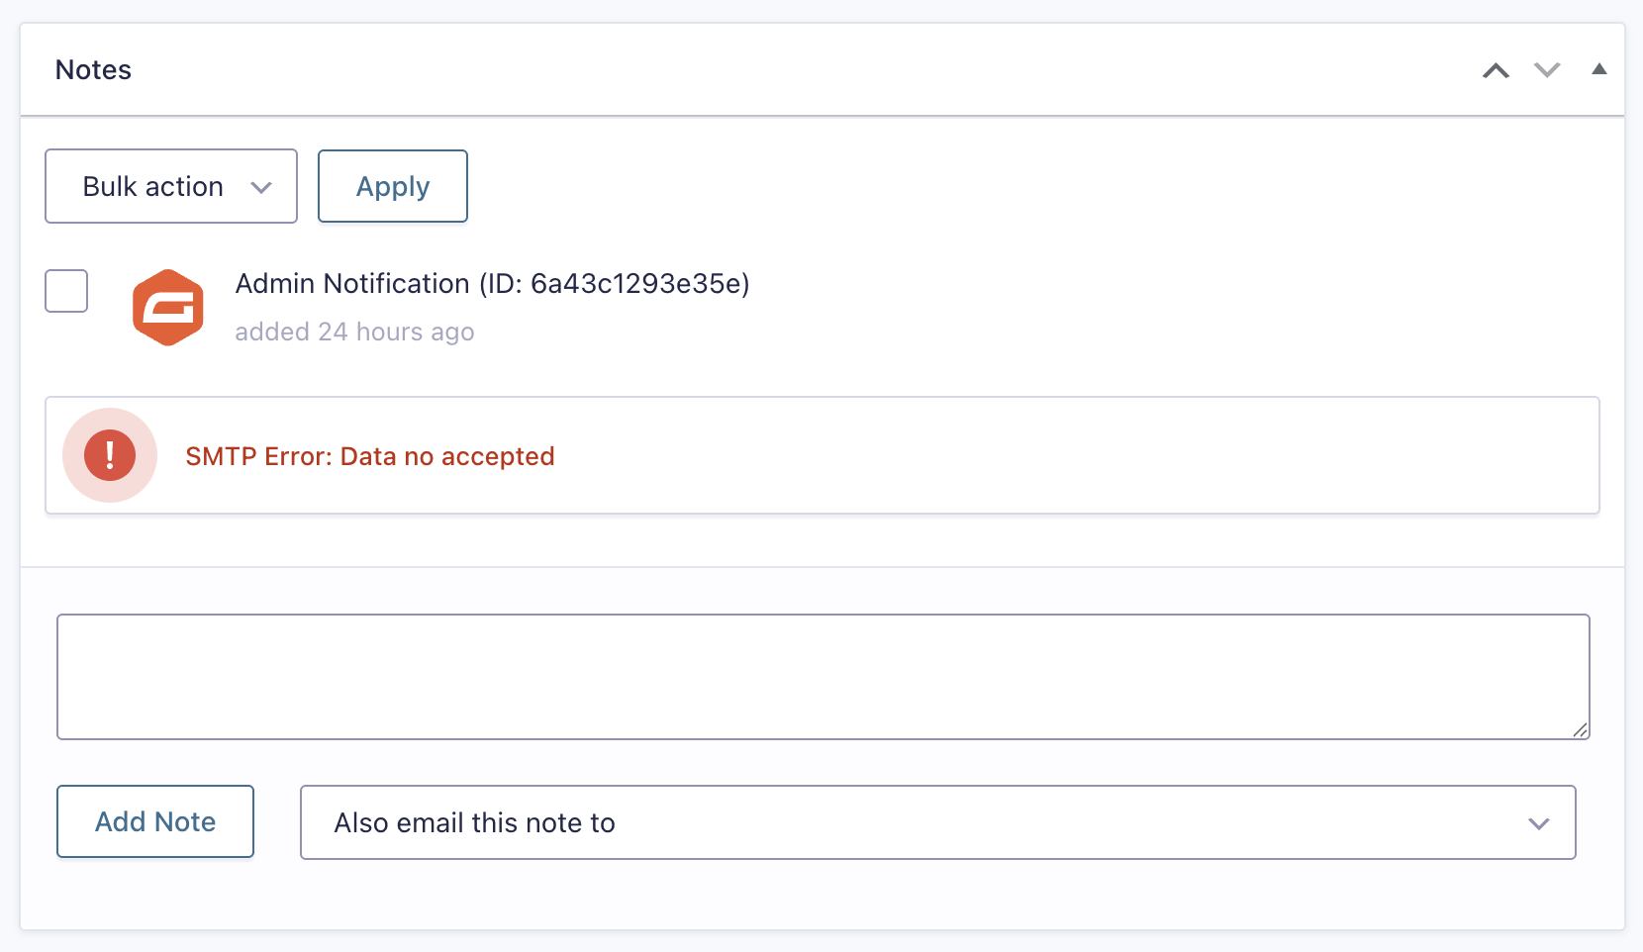Select the Admin Notification note checkbox
1643x952 pixels.
[x=66, y=291]
